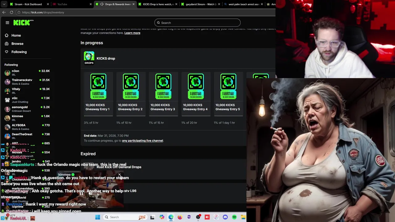395x222 pixels.
Task: Open the Windows Start menu
Action: [98, 217]
